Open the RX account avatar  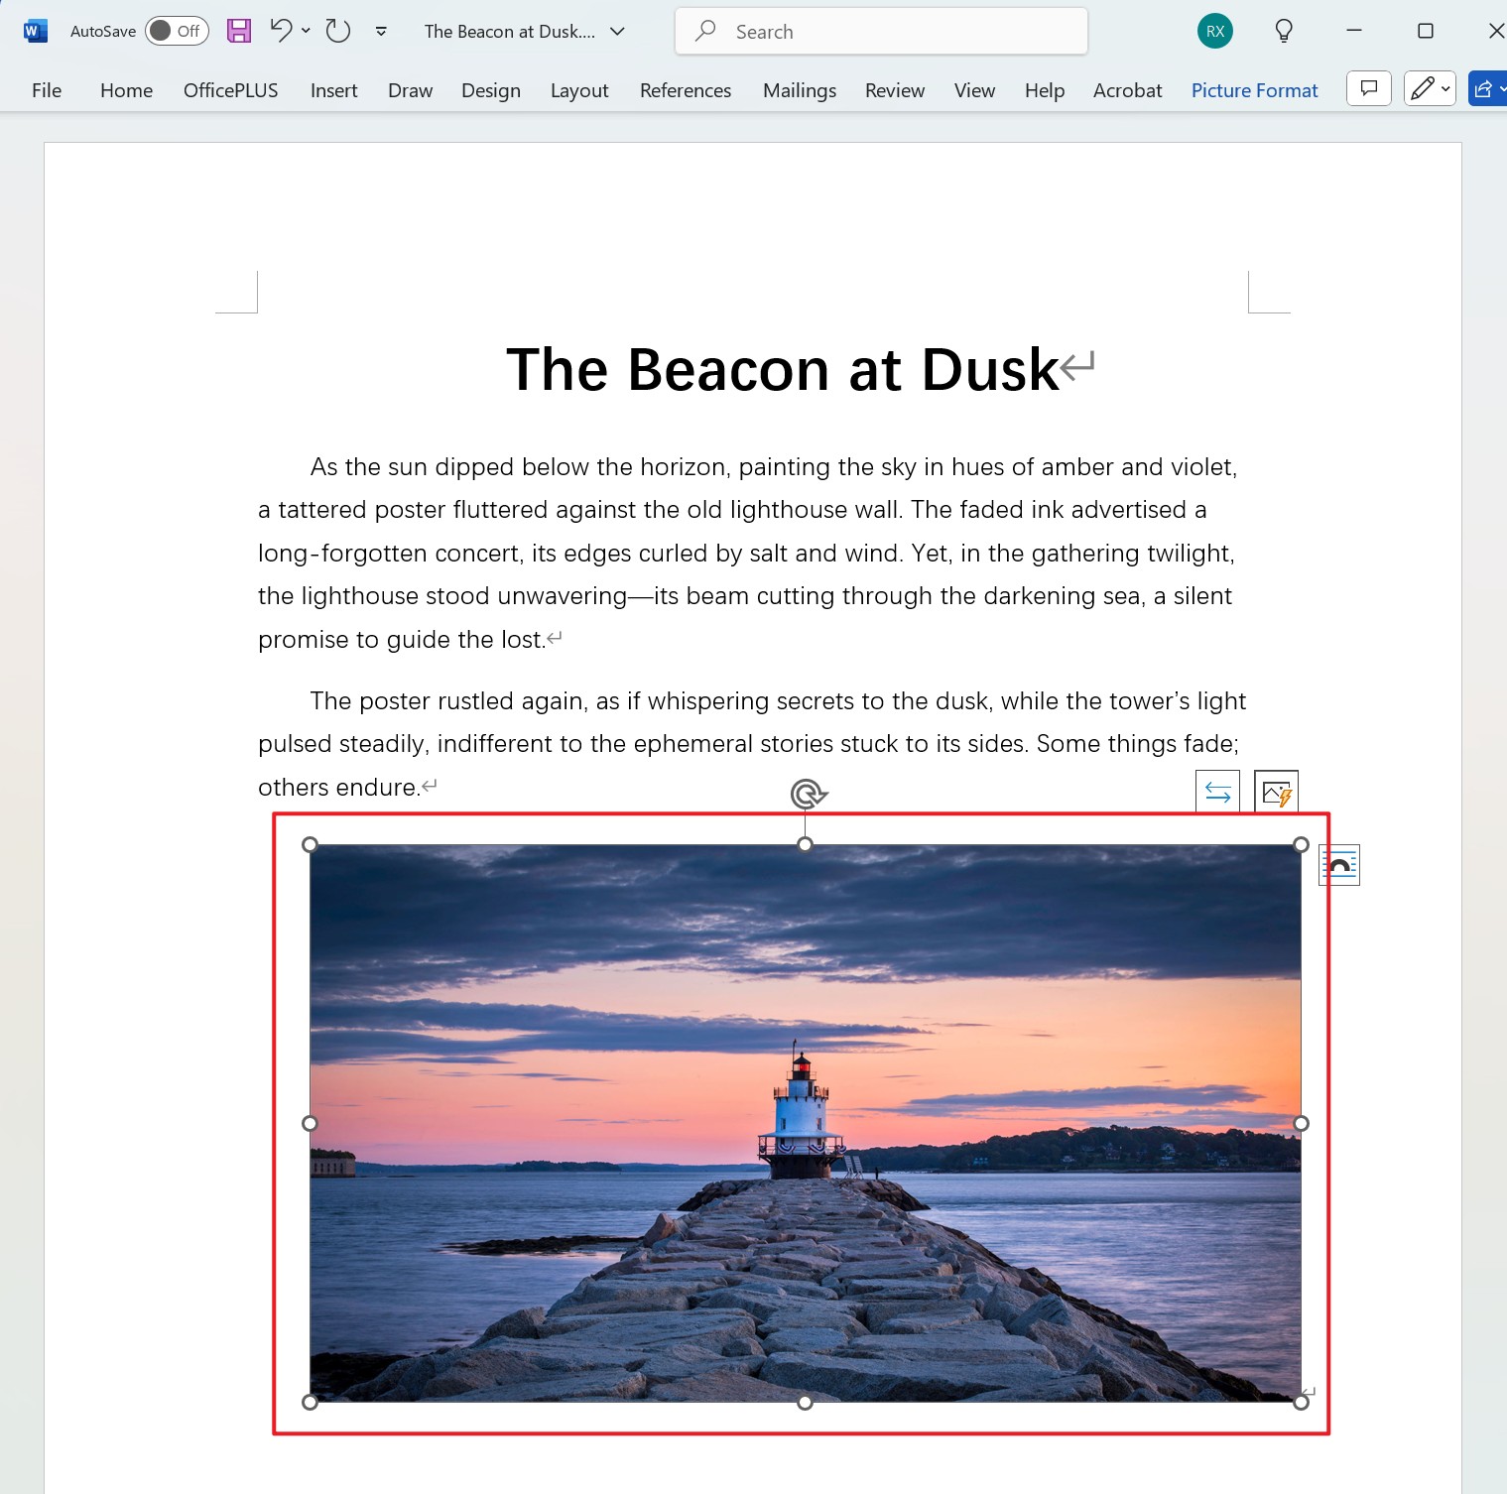coord(1215,32)
